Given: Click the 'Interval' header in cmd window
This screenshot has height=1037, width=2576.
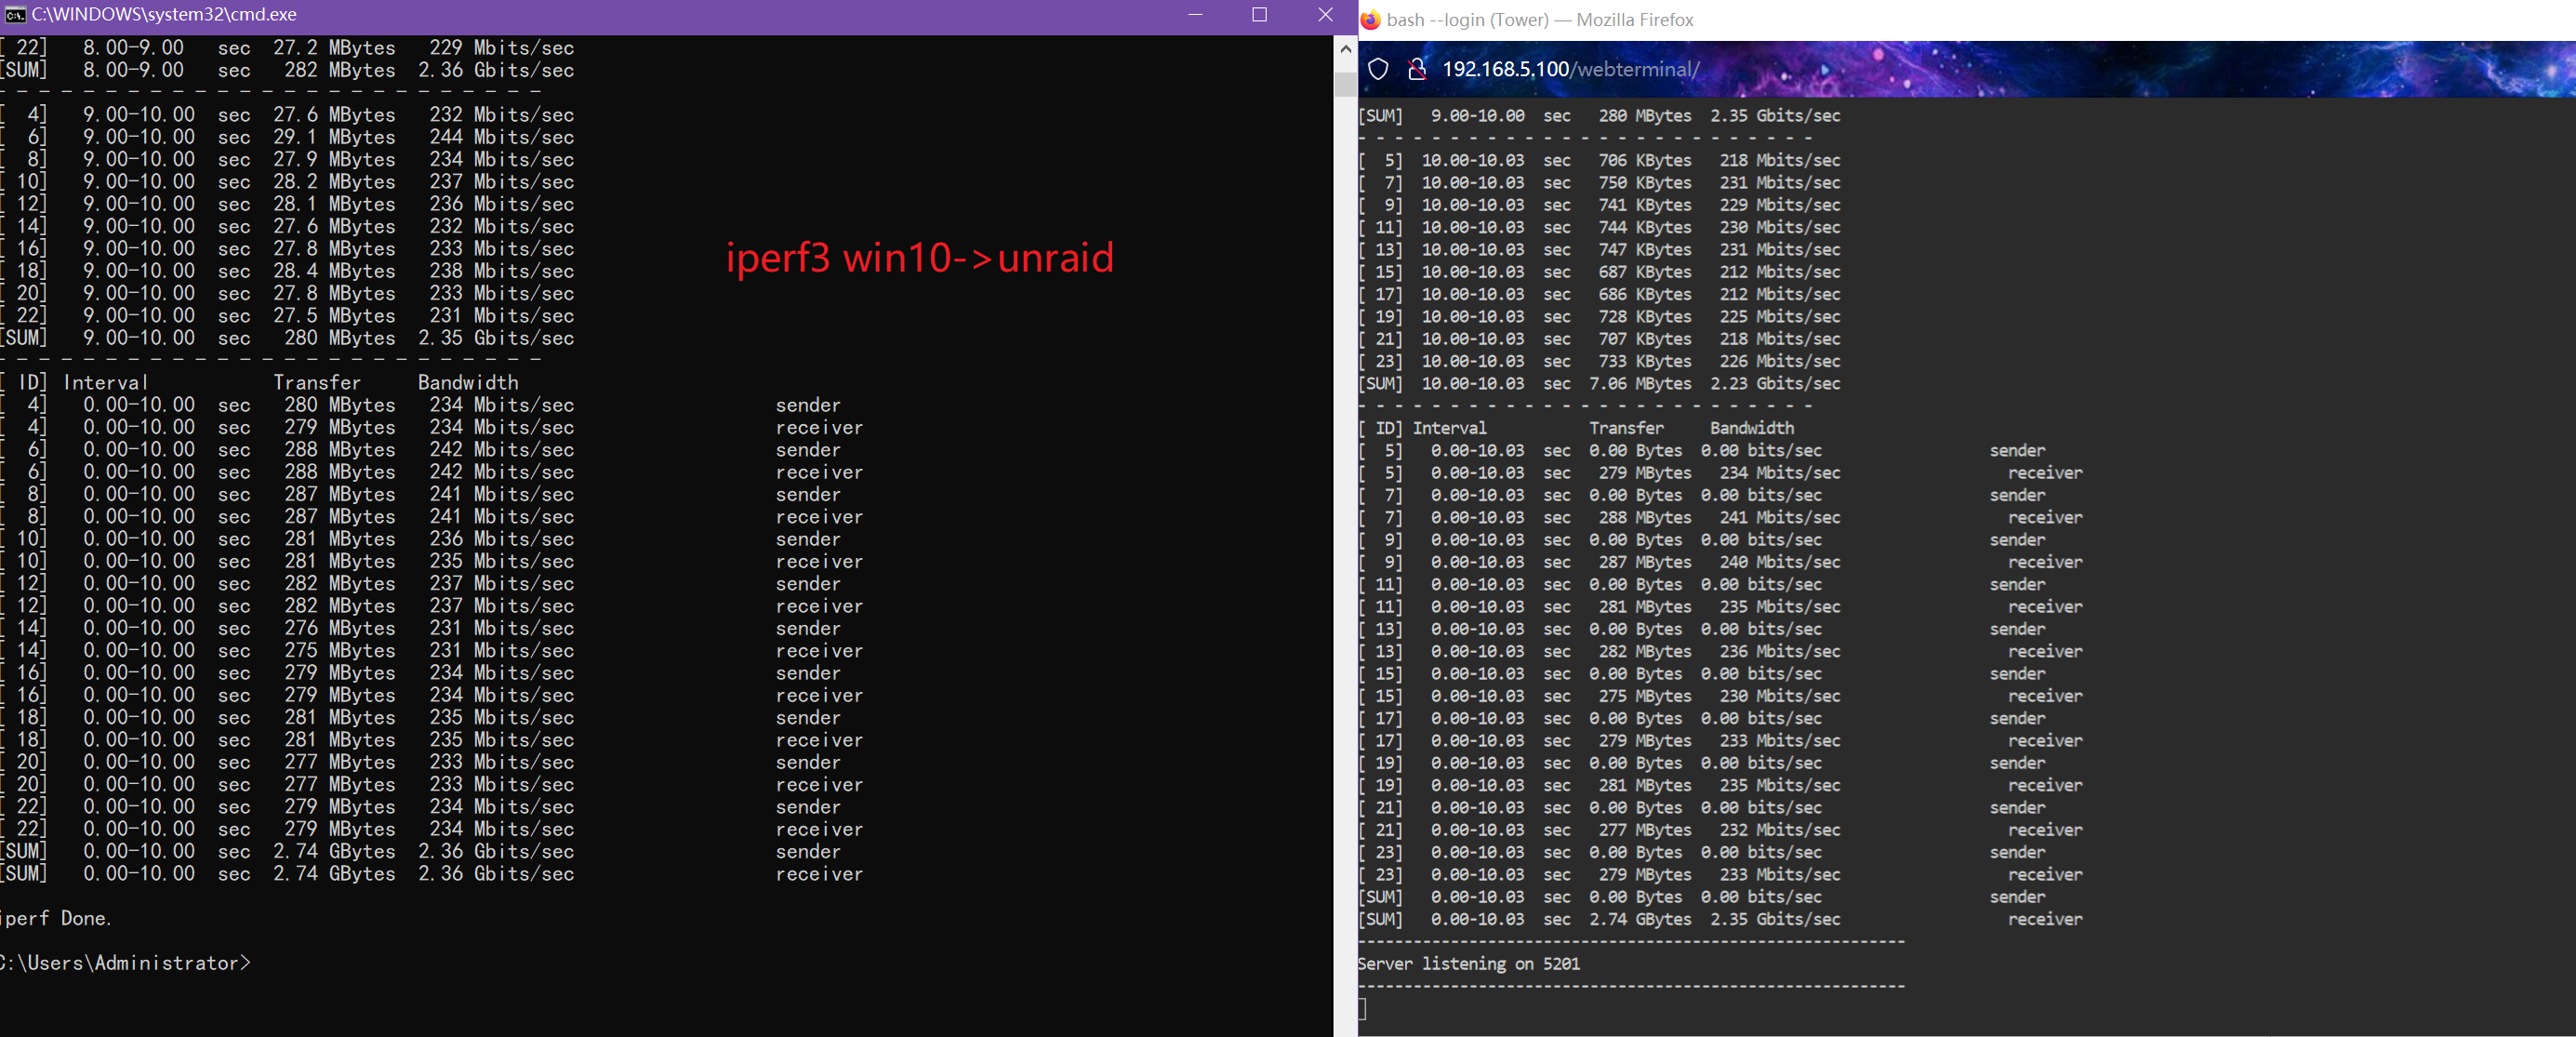Looking at the screenshot, I should pos(105,383).
